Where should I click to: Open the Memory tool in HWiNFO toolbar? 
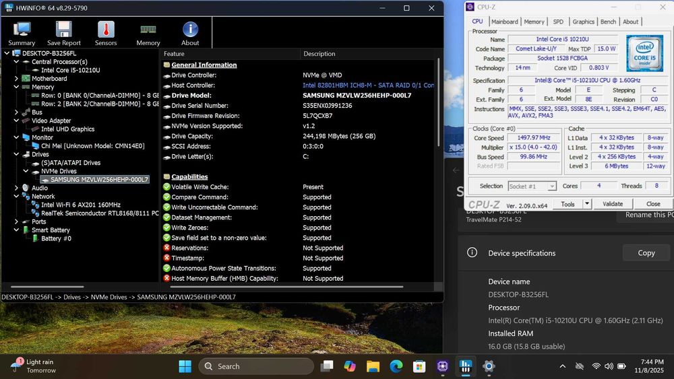148,33
